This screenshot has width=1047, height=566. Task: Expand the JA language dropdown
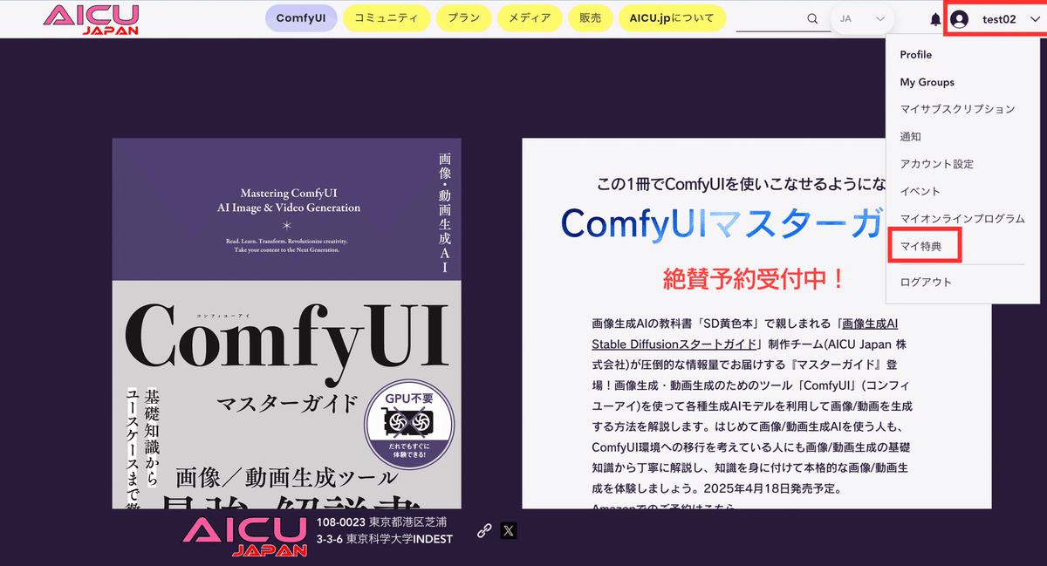click(x=862, y=18)
